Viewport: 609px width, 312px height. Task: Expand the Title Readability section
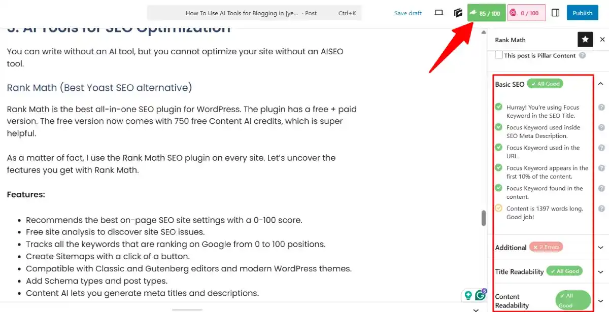(x=600, y=271)
